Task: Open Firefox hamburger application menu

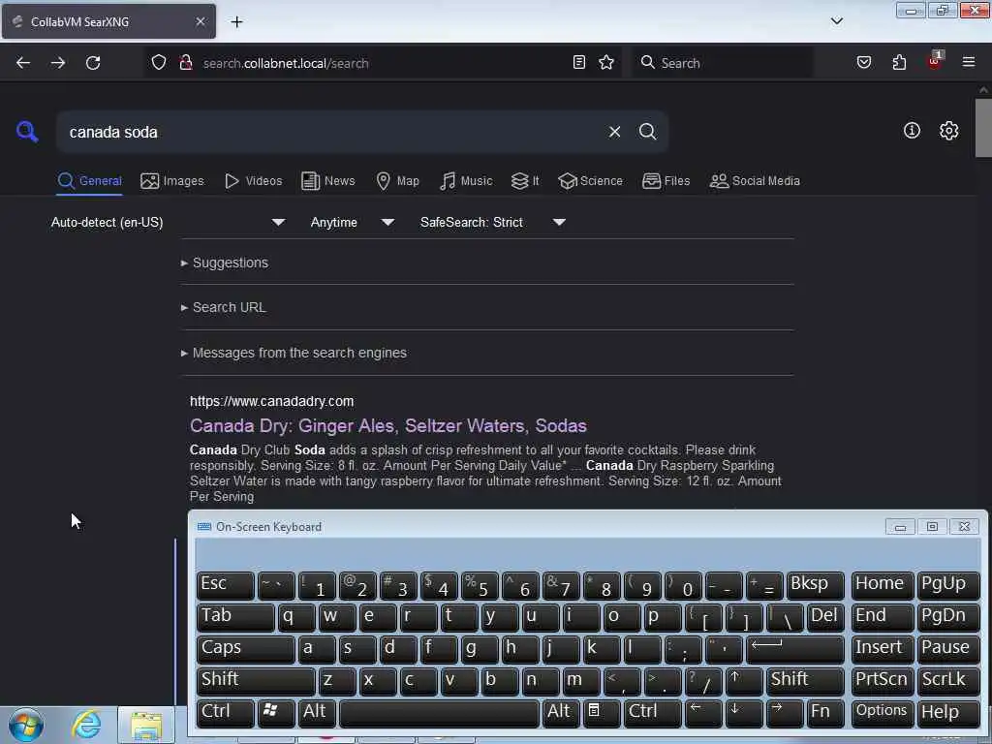Action: pos(969,62)
